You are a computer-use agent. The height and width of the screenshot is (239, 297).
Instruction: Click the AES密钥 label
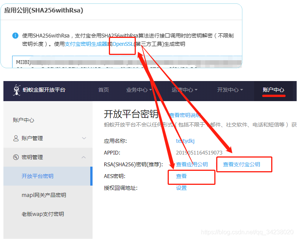click(x=115, y=176)
